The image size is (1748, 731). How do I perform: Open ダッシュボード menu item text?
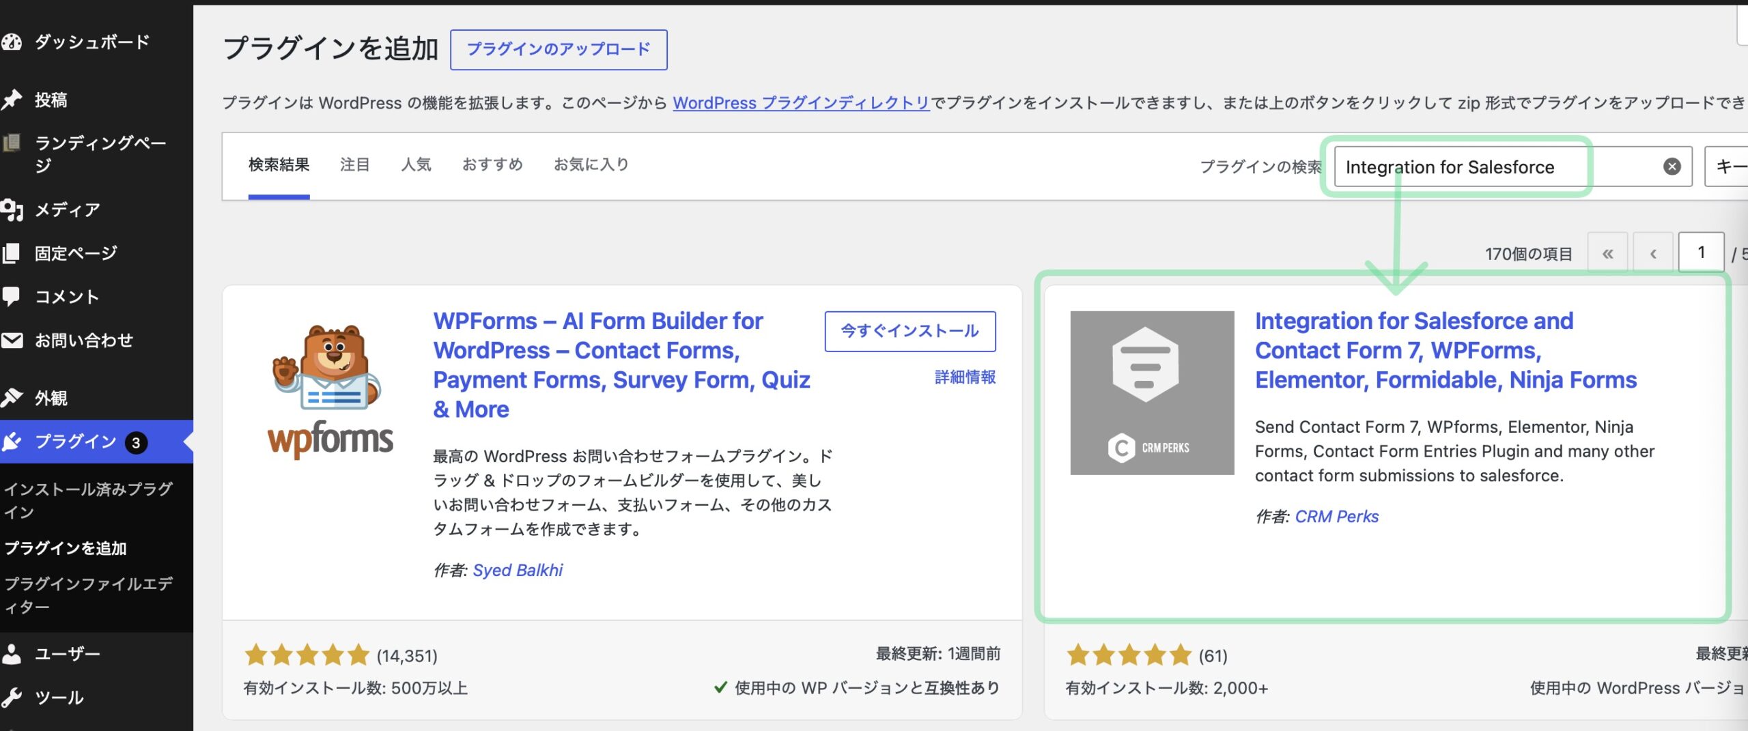click(x=92, y=42)
